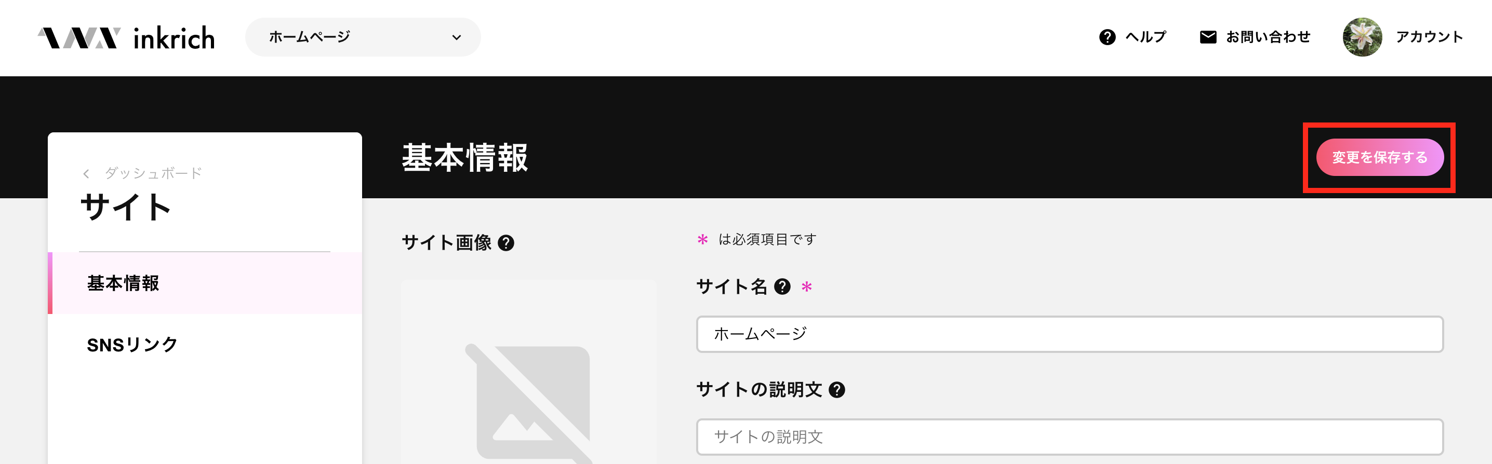This screenshot has width=1492, height=464.
Task: Open the ホームページ site dropdown
Action: (x=363, y=37)
